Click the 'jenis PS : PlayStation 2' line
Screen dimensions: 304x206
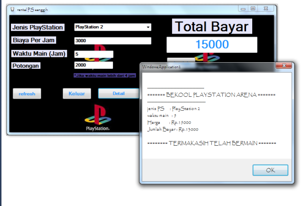(173, 109)
